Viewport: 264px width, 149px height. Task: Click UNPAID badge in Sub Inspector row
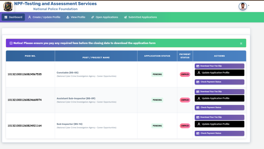[185, 126]
